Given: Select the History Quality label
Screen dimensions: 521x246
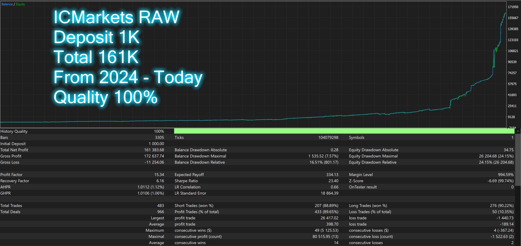Looking at the screenshot, I should [x=14, y=131].
